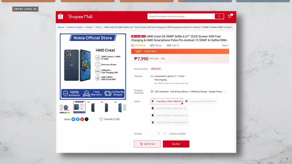Play the product video thumbnail

click(x=66, y=107)
